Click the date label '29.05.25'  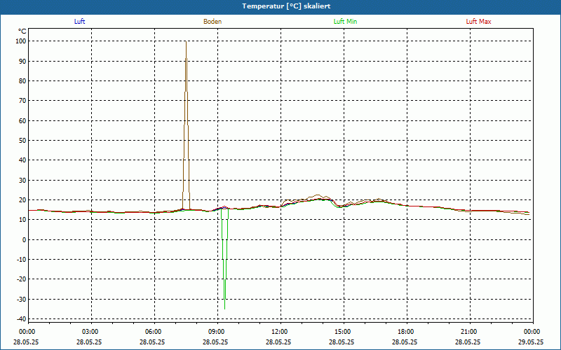pos(531,342)
